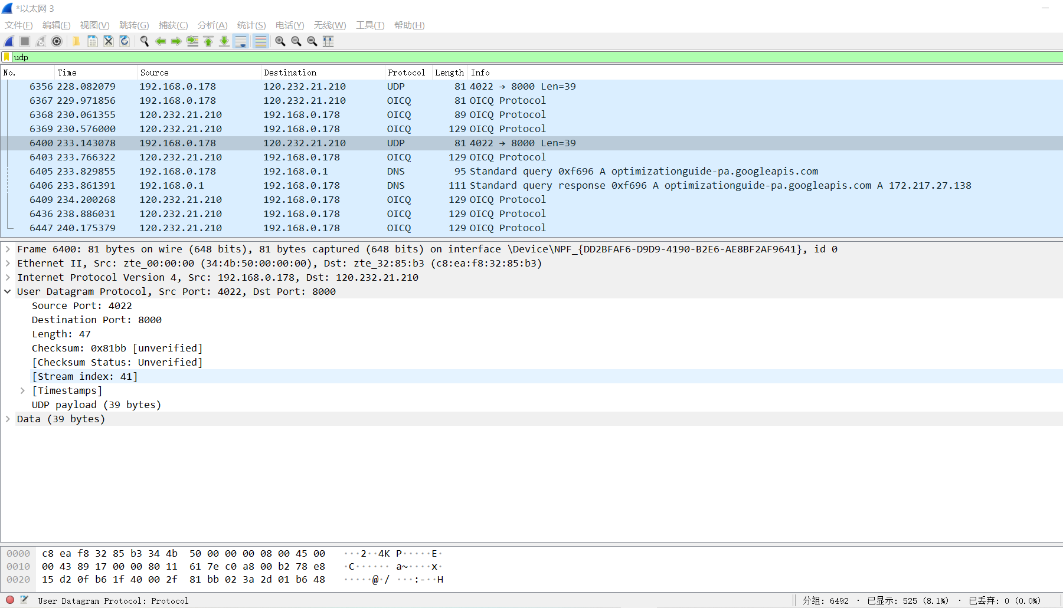
Task: Go back in packet history
Action: pyautogui.click(x=161, y=41)
